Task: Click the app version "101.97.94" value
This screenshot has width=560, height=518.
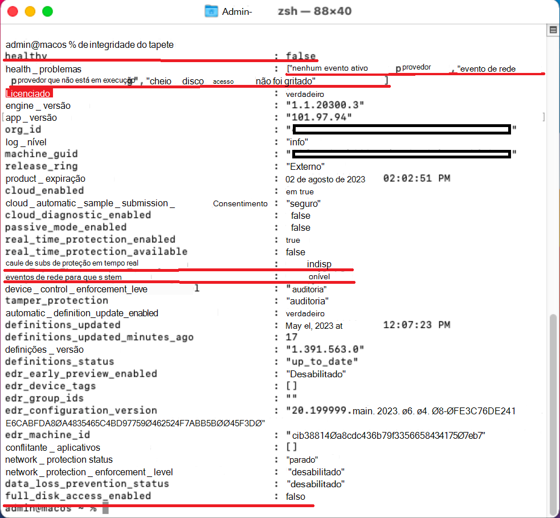Action: 319,117
